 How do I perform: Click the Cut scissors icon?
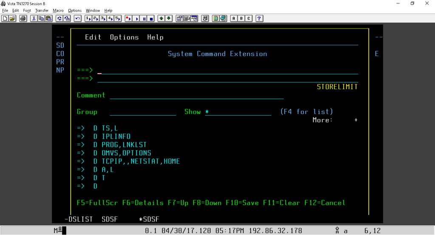pos(34,19)
